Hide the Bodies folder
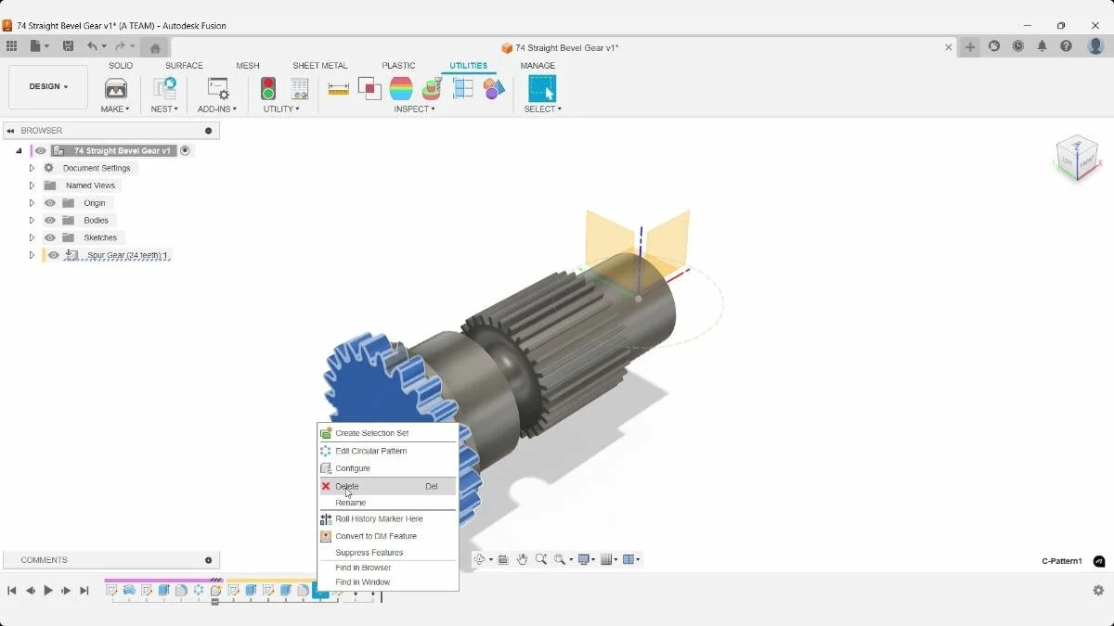 (50, 220)
